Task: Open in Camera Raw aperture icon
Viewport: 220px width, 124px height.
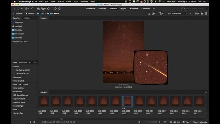Action: [48, 9]
